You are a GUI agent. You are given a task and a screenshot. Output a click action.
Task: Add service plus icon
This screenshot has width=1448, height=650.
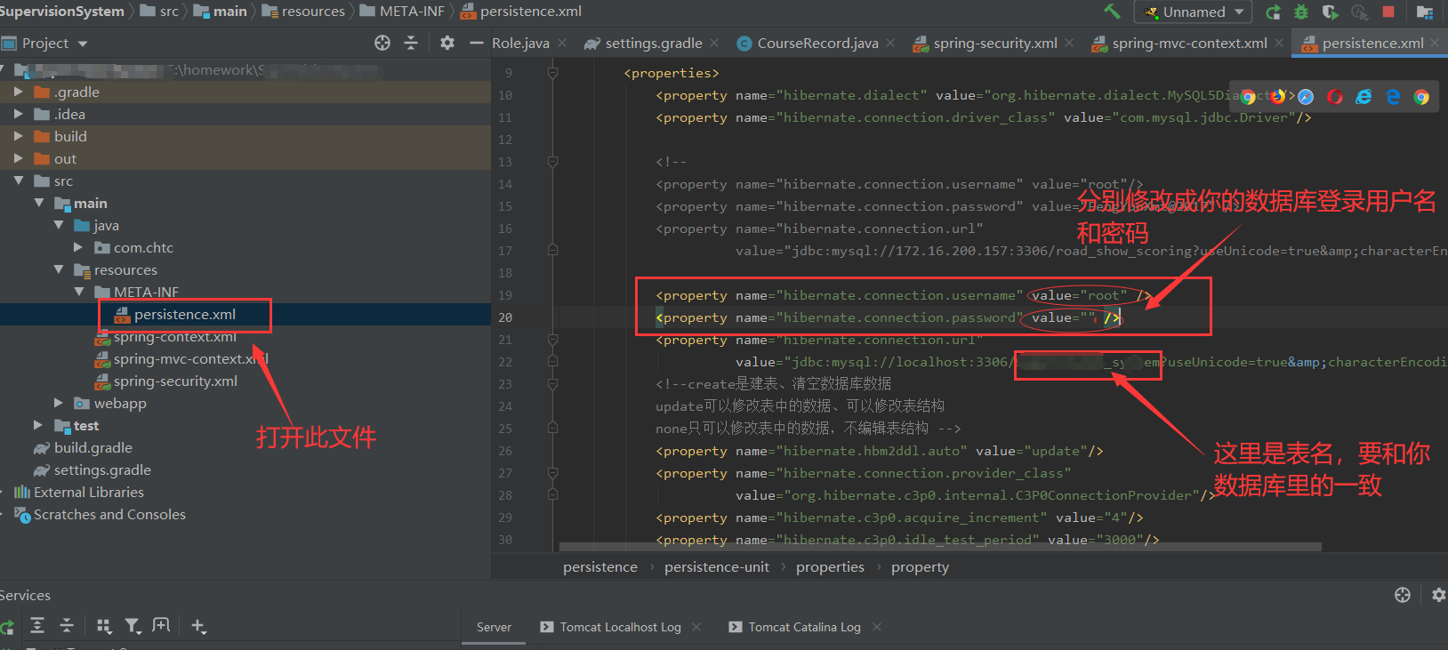pos(198,626)
